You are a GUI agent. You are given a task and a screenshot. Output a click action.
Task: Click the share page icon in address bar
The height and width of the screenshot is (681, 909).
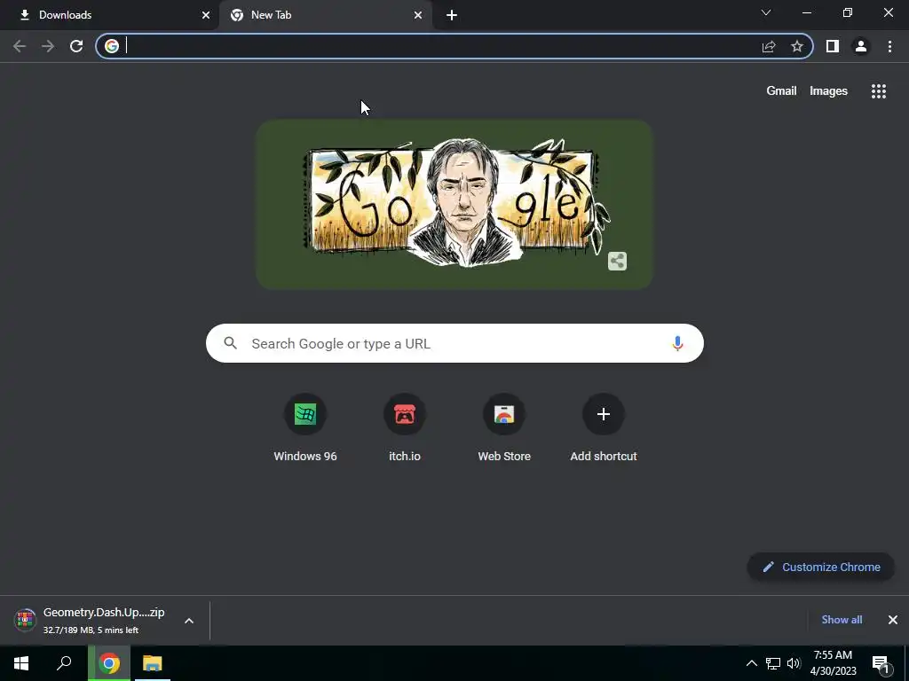769,46
